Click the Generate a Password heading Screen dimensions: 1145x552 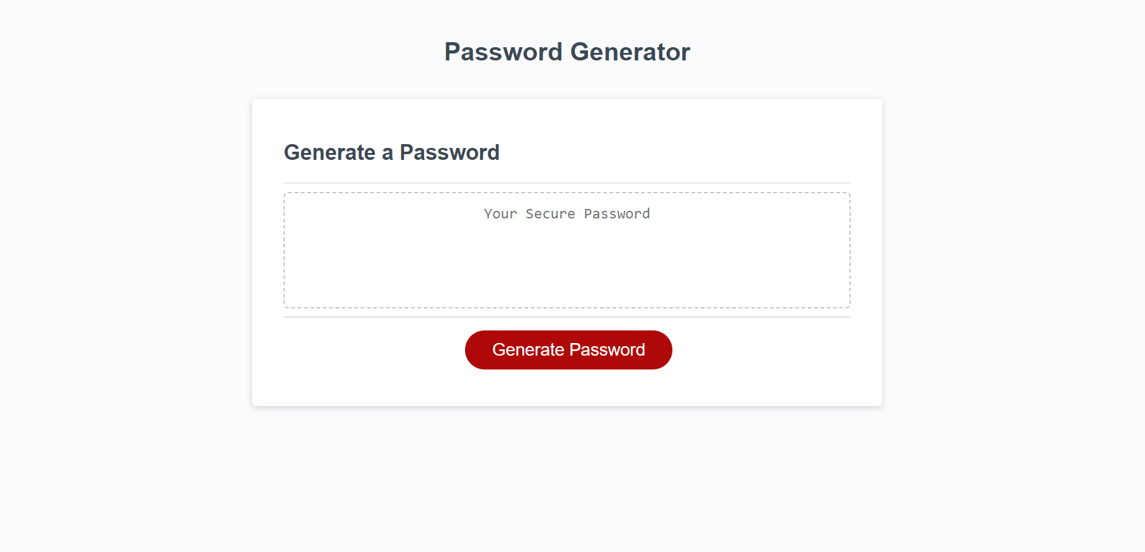pos(391,152)
